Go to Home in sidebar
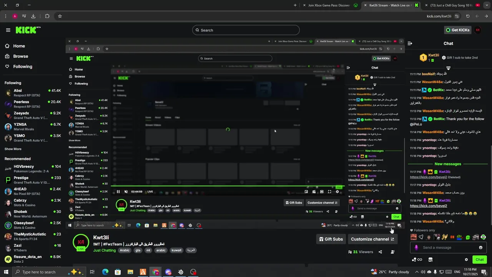Image resolution: width=492 pixels, height=277 pixels. click(15, 46)
